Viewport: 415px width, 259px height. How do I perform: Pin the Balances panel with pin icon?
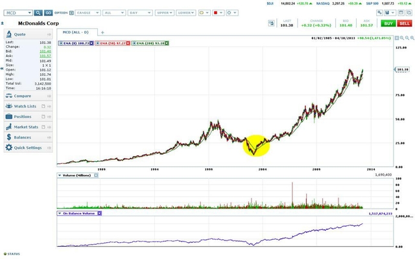[x=49, y=137]
